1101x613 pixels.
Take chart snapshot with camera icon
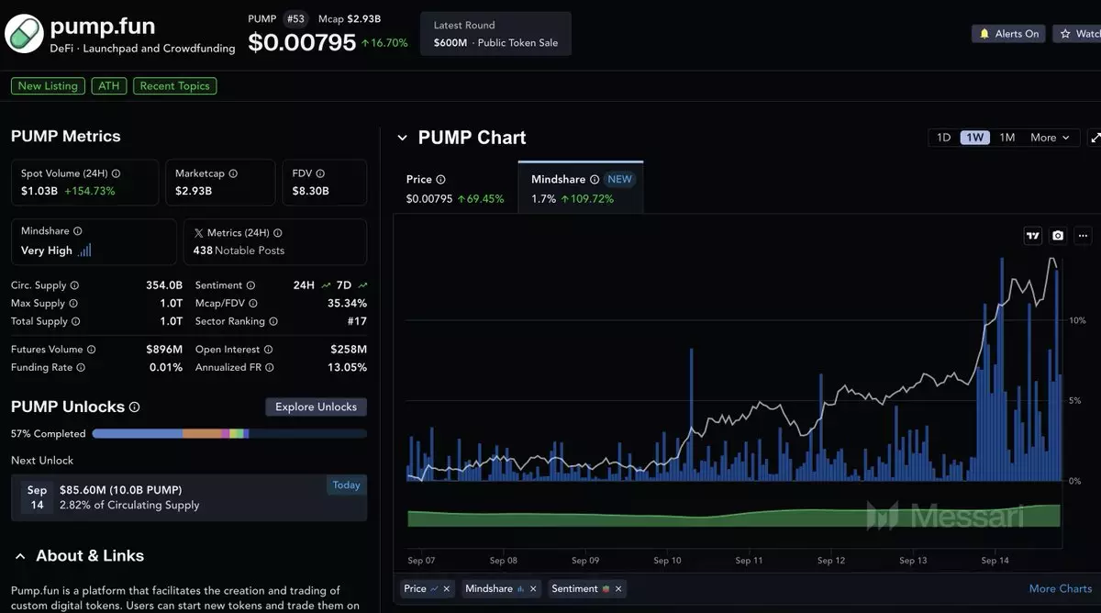(x=1058, y=236)
